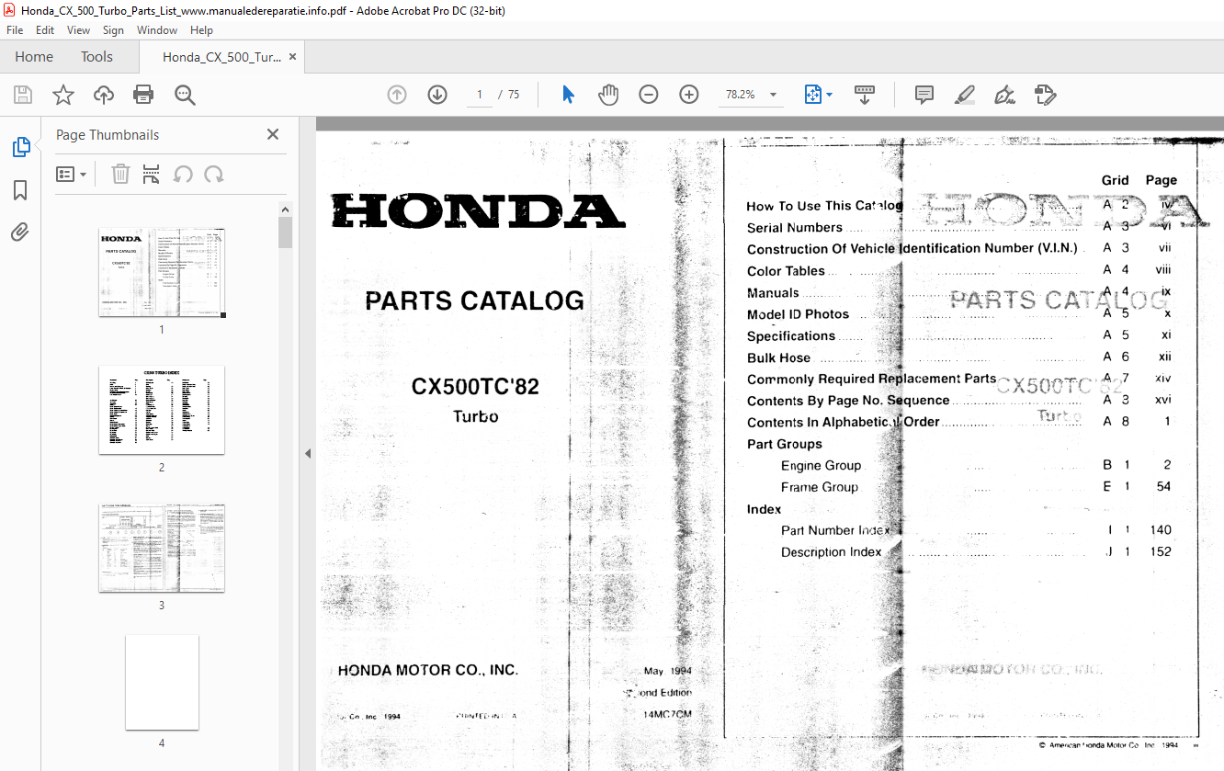The image size is (1224, 771).
Task: Click the current page number field
Action: [480, 95]
